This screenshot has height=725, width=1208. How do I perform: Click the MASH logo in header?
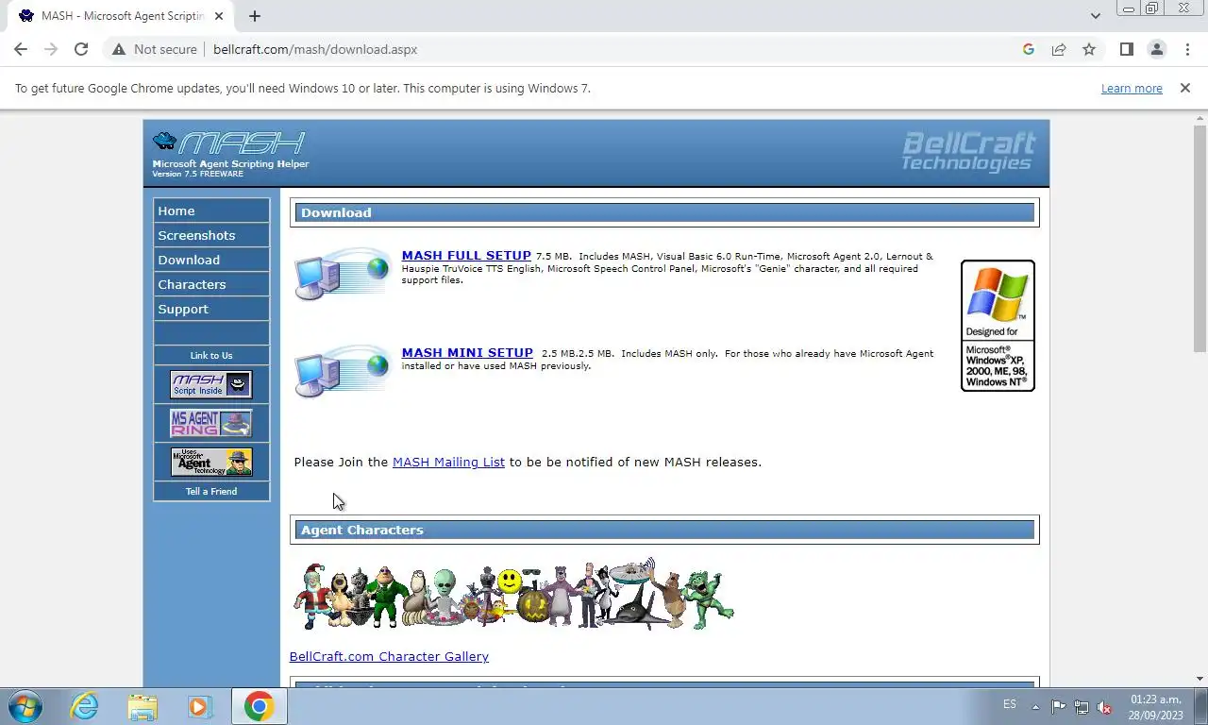[229, 153]
